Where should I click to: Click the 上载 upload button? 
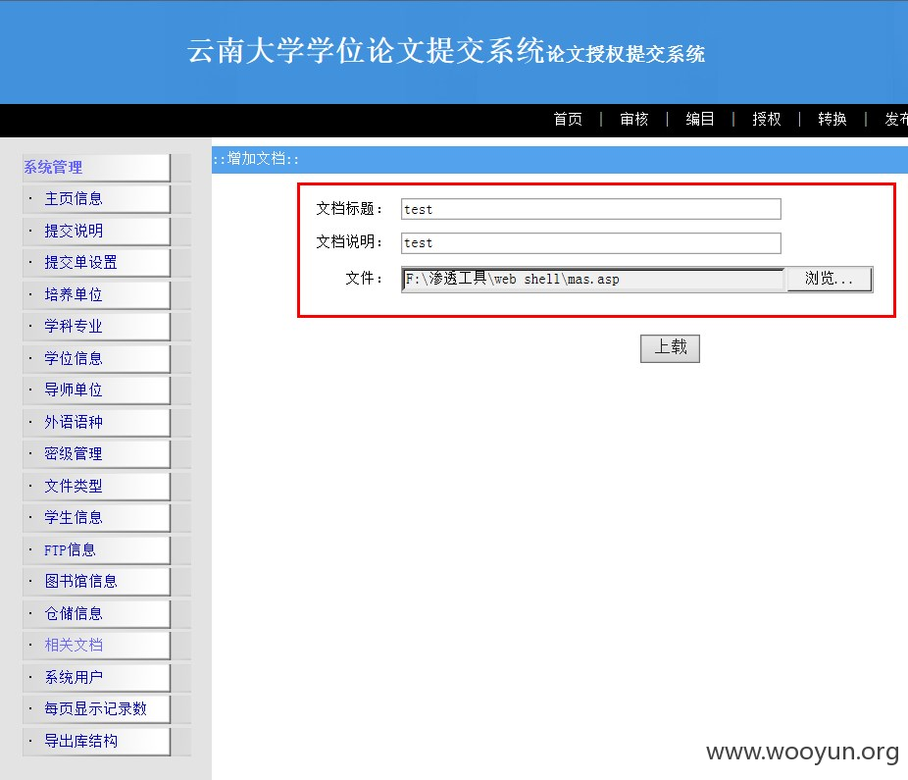pos(670,348)
